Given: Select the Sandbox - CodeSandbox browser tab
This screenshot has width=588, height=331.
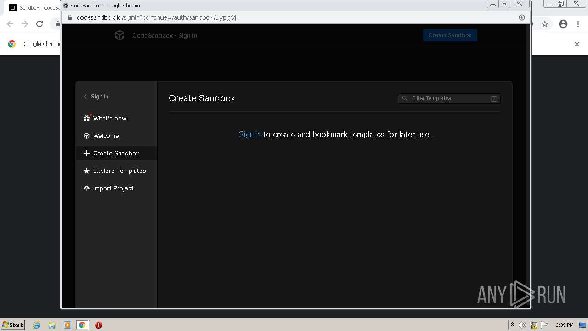Looking at the screenshot, I should pos(34,8).
